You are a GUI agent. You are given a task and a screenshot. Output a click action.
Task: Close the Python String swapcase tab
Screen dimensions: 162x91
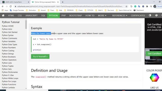tap(58, 2)
